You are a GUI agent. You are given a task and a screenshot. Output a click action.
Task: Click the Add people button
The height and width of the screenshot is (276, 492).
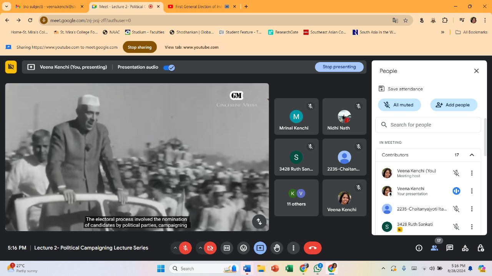[x=454, y=105]
